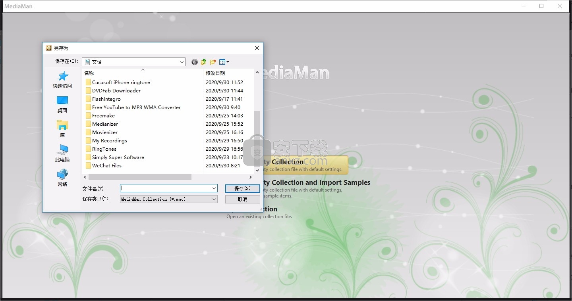Image resolution: width=572 pixels, height=301 pixels.
Task: Select the 2020/9/30 11:44 date cell
Action: pos(224,90)
